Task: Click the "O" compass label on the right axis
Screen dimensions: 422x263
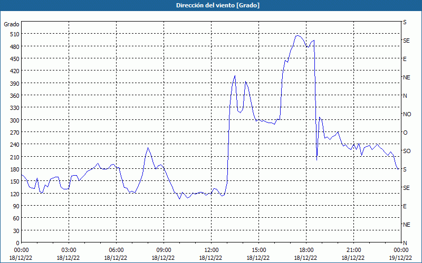Action: pos(405,133)
